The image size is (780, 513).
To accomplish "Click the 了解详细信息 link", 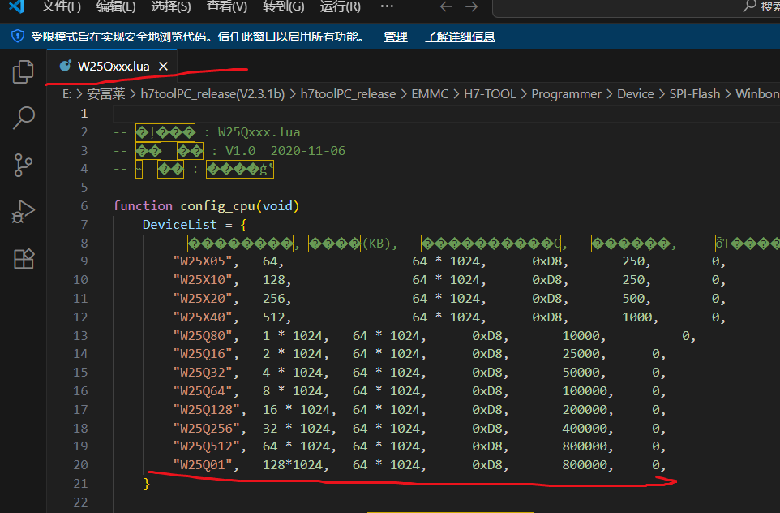I will coord(460,37).
